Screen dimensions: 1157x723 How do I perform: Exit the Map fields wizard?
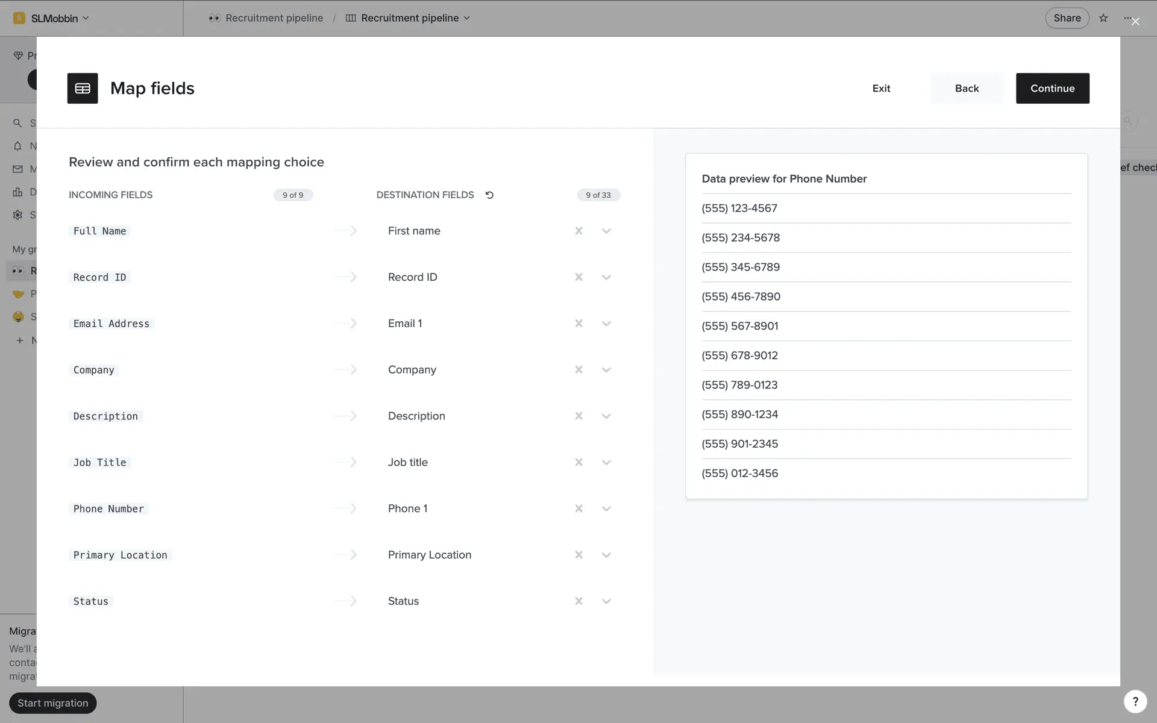pyautogui.click(x=881, y=89)
